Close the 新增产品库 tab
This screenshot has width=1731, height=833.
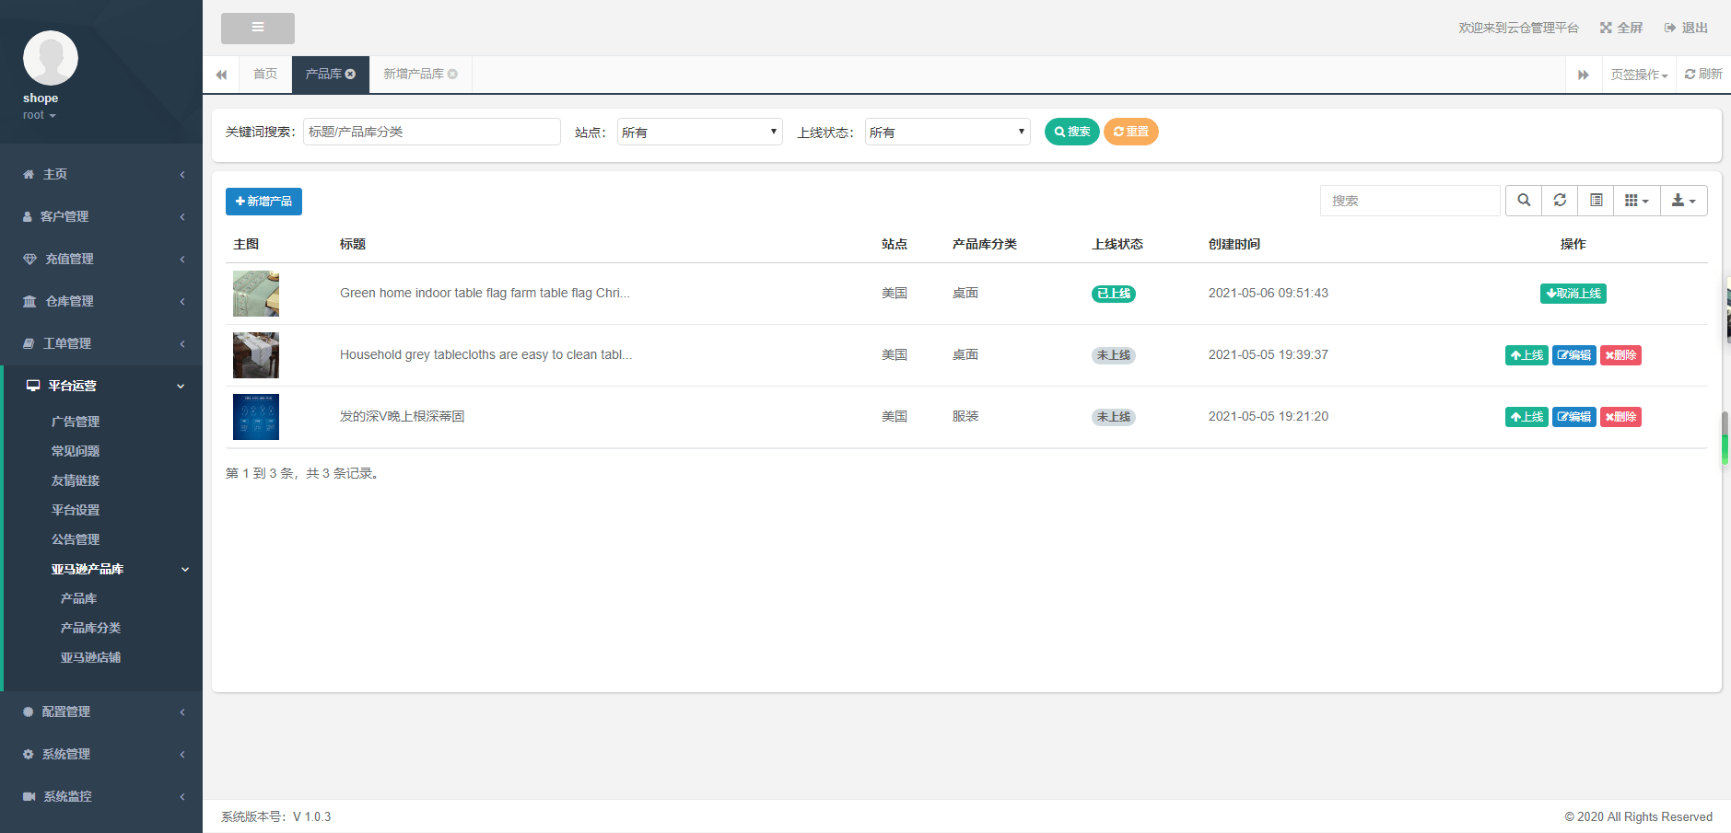click(x=452, y=75)
